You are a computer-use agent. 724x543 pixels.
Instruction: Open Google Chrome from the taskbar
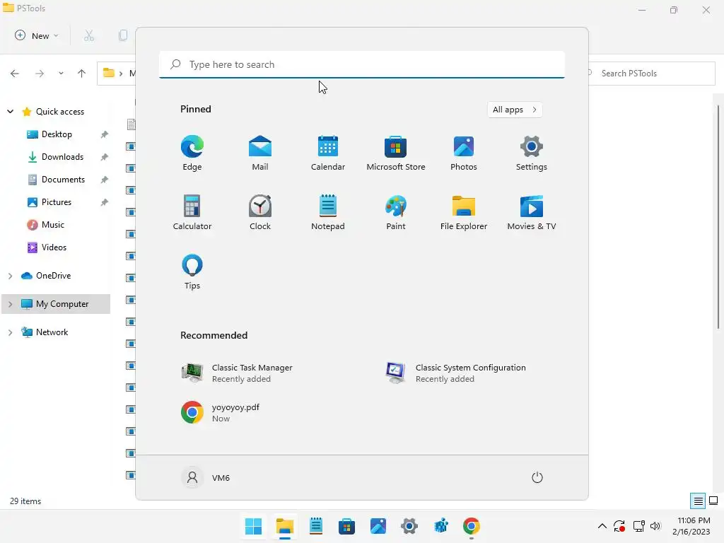[472, 526]
